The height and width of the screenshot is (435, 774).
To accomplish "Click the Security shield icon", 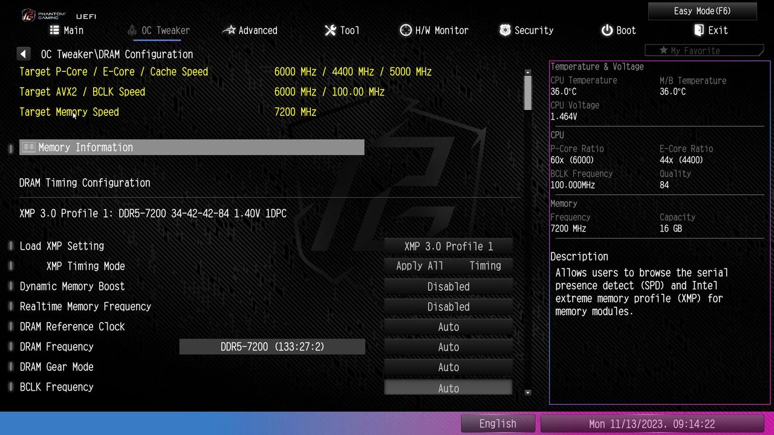I will [505, 30].
